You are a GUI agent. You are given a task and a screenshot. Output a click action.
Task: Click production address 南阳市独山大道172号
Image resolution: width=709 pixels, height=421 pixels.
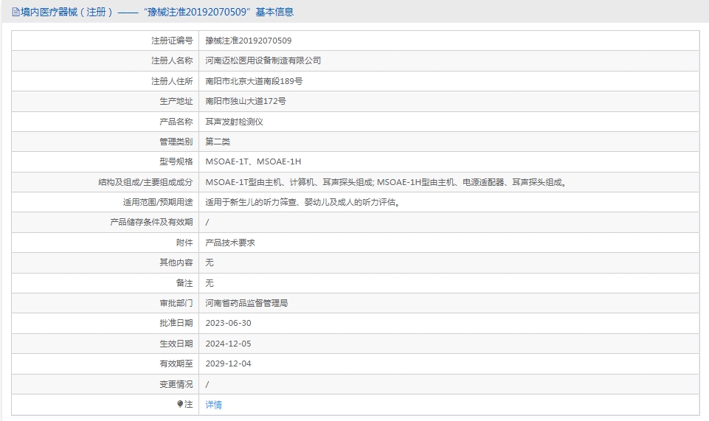(246, 101)
